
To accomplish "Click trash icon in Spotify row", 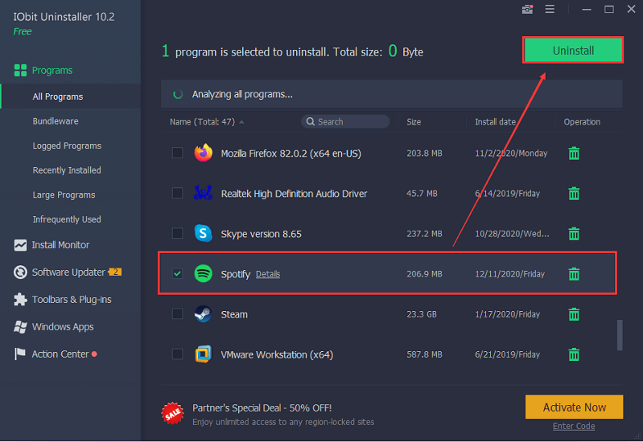I will coord(574,274).
